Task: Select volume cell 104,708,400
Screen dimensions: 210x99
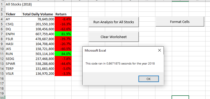Action: tap(38, 44)
